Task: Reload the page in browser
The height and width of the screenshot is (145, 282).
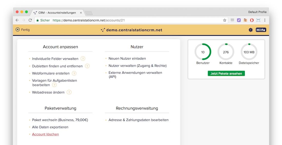Action: (x=30, y=20)
